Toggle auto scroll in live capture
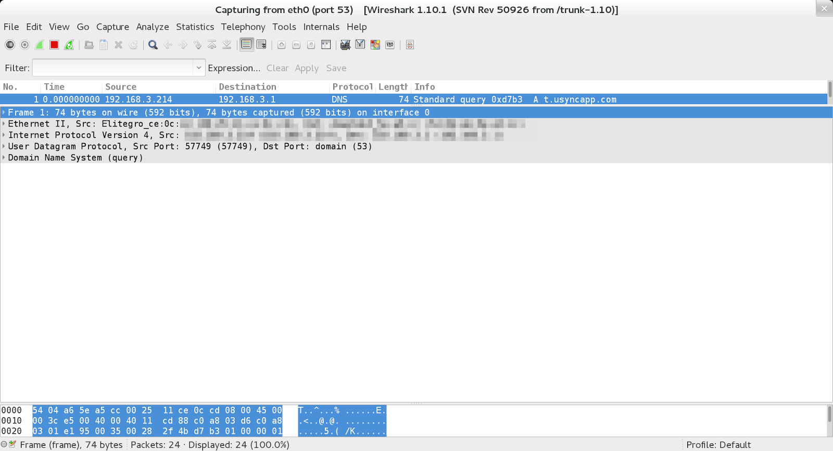The image size is (833, 451). click(261, 45)
